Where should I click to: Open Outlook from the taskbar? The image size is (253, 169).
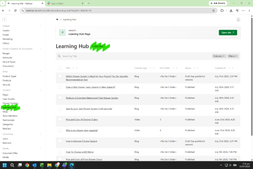[34, 165]
